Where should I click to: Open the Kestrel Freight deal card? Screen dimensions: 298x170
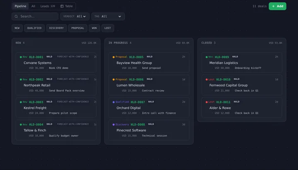point(56,107)
